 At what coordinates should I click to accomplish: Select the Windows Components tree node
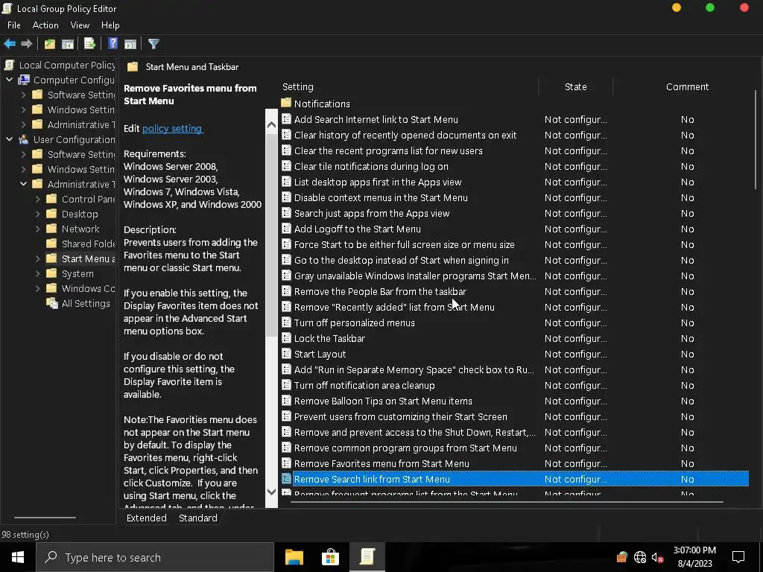(88, 288)
